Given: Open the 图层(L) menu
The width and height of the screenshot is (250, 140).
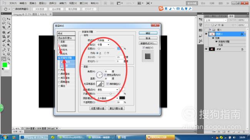Looking at the screenshot, I should 43,3.
